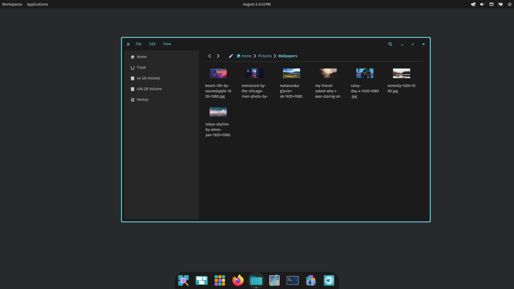
Task: Click the Home sidebar house icon
Action: tap(133, 57)
